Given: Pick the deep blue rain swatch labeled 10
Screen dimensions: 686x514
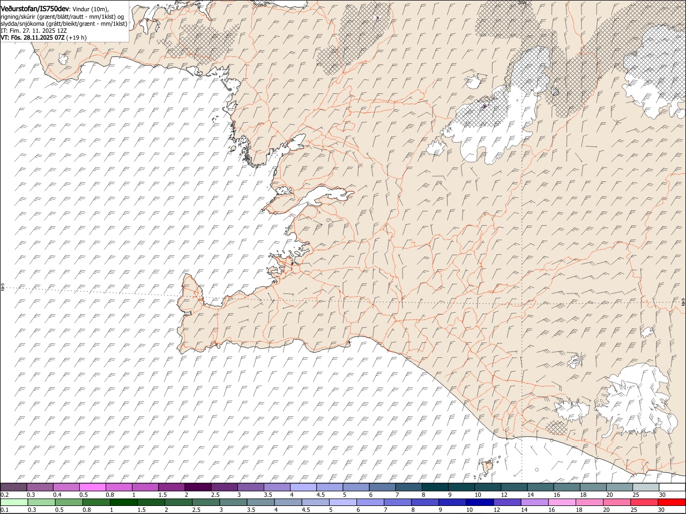Looking at the screenshot, I should click(480, 502).
